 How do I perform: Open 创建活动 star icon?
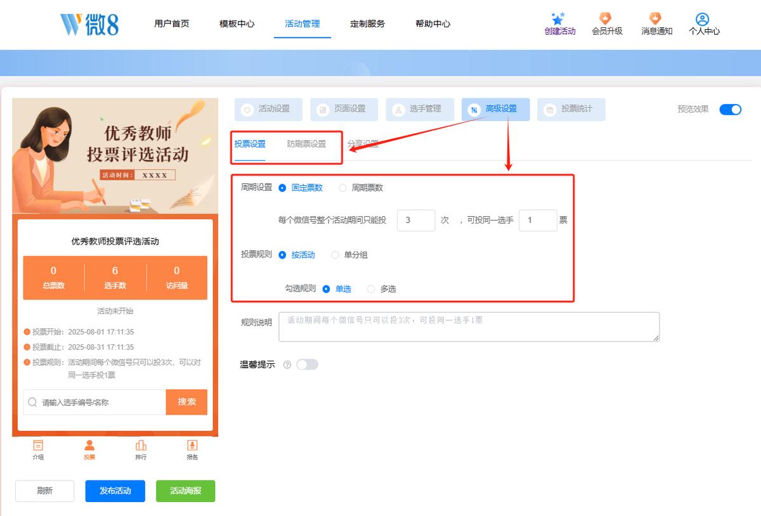(x=558, y=18)
